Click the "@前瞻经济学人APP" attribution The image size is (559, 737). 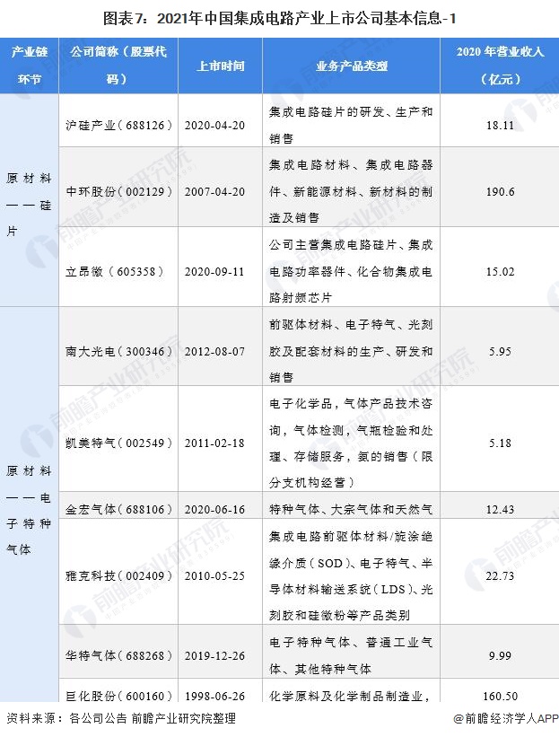505,718
